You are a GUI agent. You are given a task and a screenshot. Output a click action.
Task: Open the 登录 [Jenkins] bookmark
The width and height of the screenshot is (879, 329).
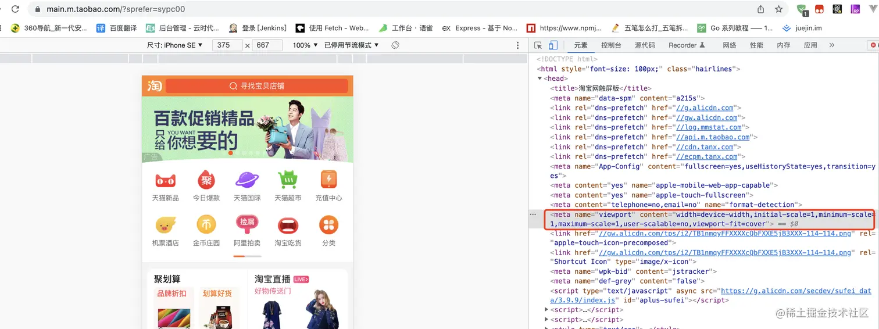[257, 28]
